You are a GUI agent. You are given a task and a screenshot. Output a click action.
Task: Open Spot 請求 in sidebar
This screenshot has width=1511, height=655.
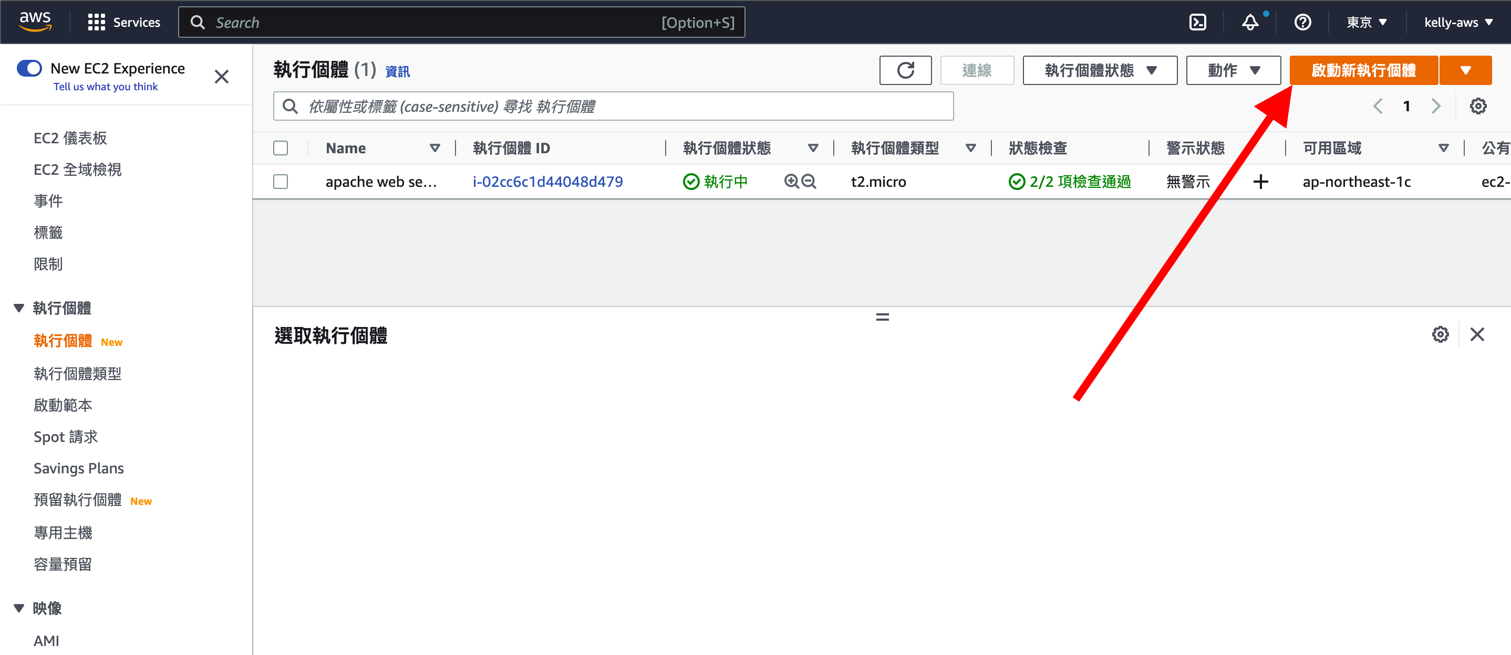coord(66,437)
